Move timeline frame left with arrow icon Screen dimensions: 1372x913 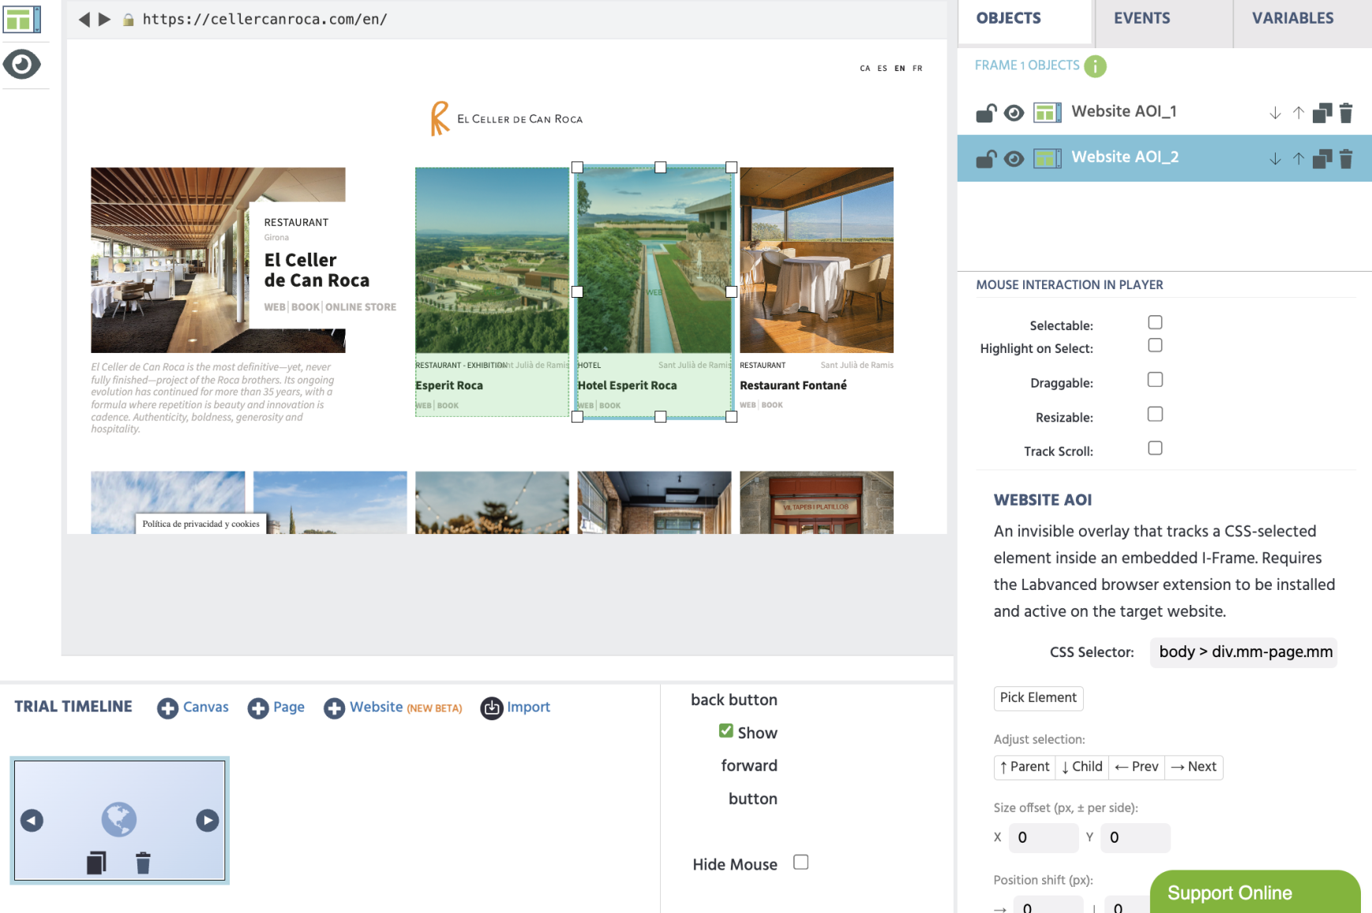tap(32, 821)
